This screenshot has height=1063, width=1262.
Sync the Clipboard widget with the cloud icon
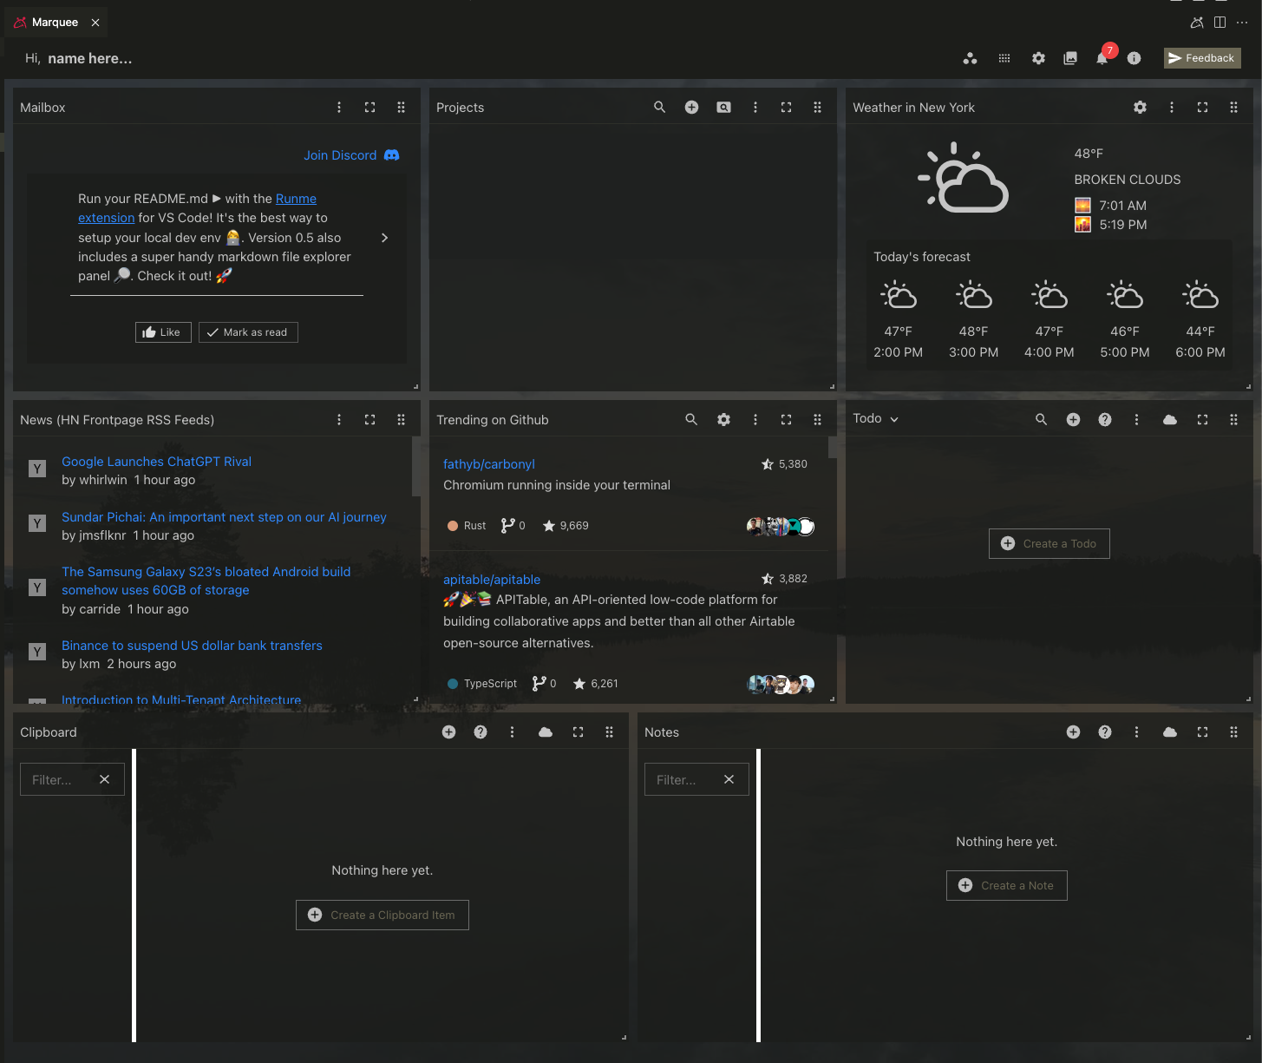[546, 732]
